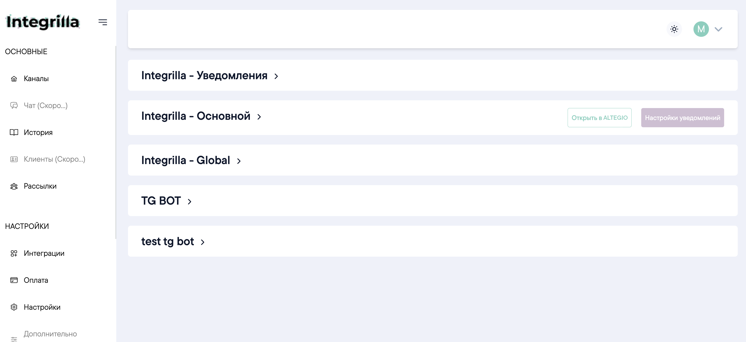Click the Интеграции grid icon
This screenshot has width=746, height=342.
tap(14, 253)
